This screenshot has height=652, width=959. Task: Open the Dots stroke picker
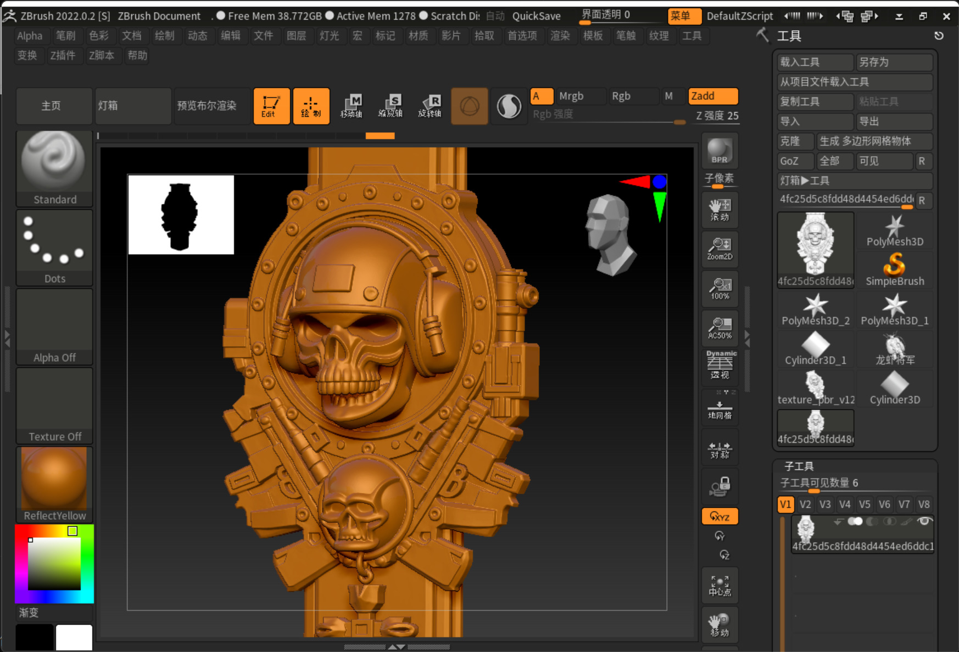[54, 248]
